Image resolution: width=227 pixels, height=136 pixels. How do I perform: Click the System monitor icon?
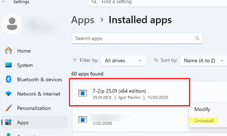click(8, 65)
